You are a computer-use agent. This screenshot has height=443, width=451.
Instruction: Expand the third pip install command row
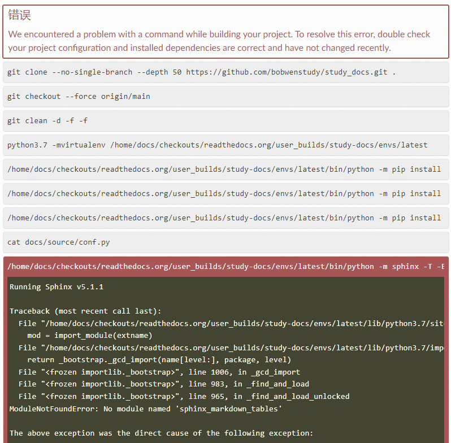pos(225,218)
